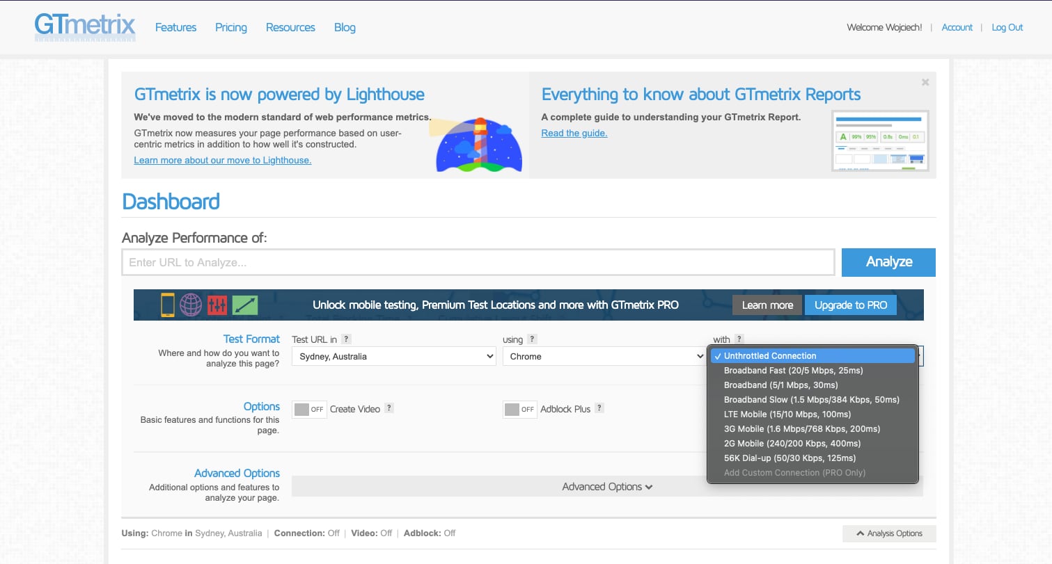The image size is (1052, 564).
Task: Click the Test Format label
Action: pyautogui.click(x=251, y=339)
